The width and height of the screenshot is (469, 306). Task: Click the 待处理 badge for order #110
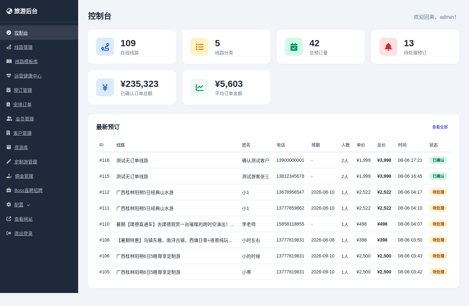[x=438, y=224]
